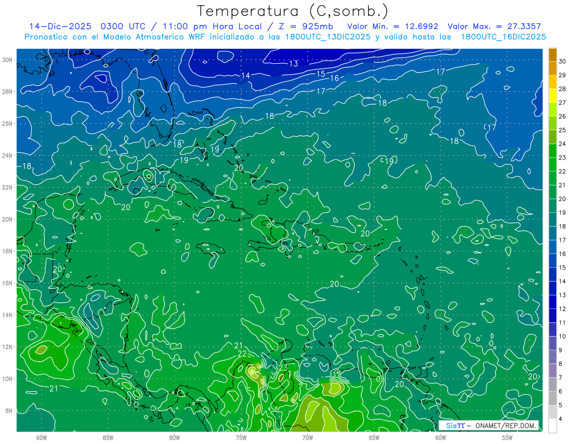Click the dark orange color scale swatch beside 30
Screen dimensions: 575x444
552,55
